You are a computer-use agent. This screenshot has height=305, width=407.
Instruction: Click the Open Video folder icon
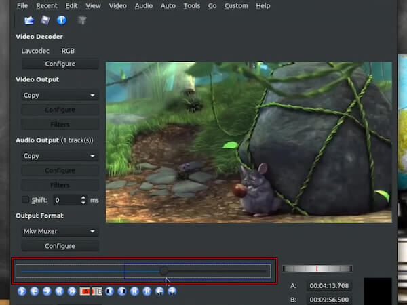click(29, 20)
